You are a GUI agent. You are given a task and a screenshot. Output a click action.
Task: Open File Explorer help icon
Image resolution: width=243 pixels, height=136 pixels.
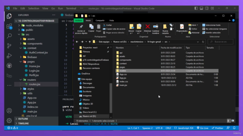234,20
